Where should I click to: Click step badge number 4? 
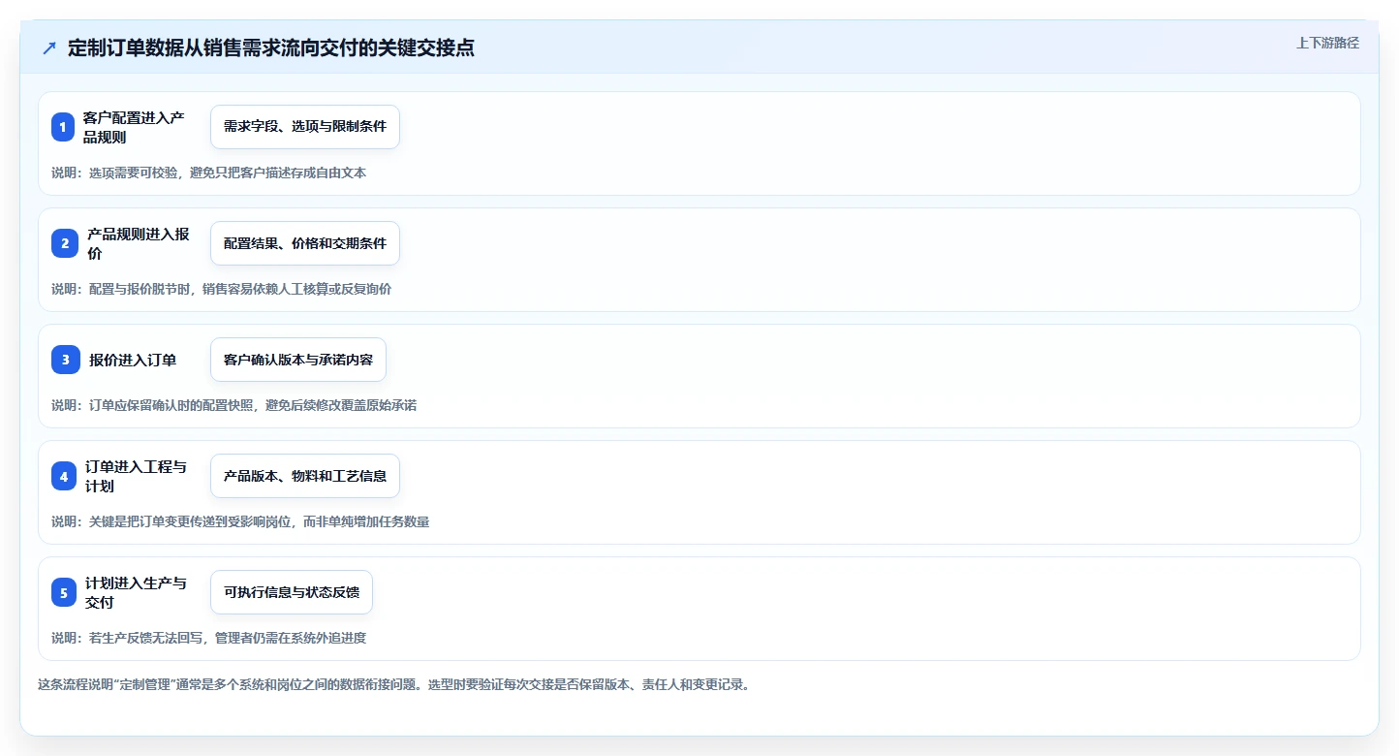[x=63, y=476]
